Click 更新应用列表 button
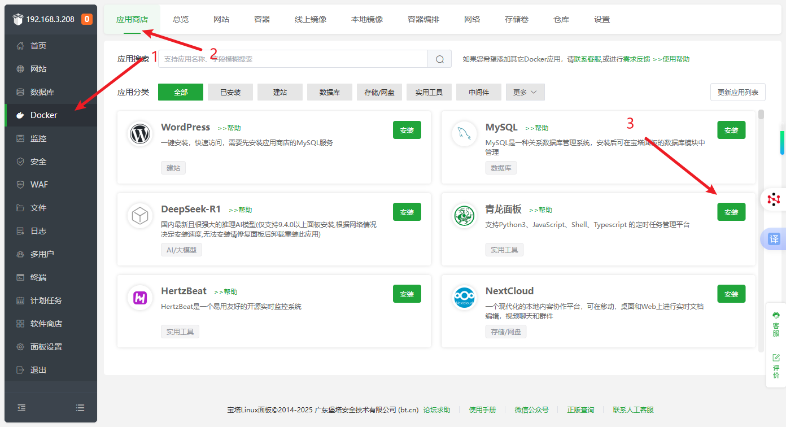786x427 pixels. (737, 92)
